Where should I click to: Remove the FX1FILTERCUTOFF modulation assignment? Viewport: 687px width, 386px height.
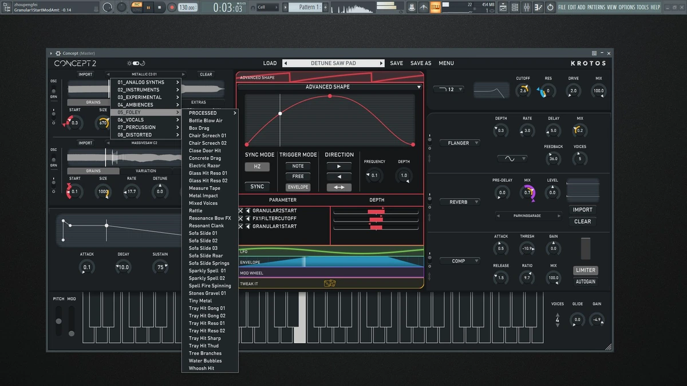coord(240,218)
